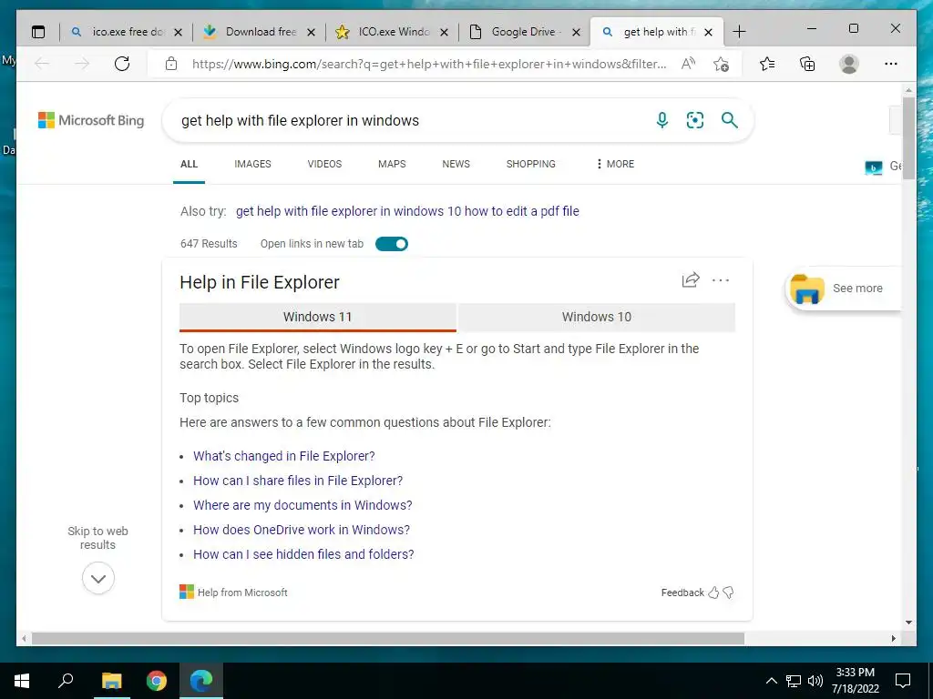Click the Help from Microsoft source

(x=233, y=593)
